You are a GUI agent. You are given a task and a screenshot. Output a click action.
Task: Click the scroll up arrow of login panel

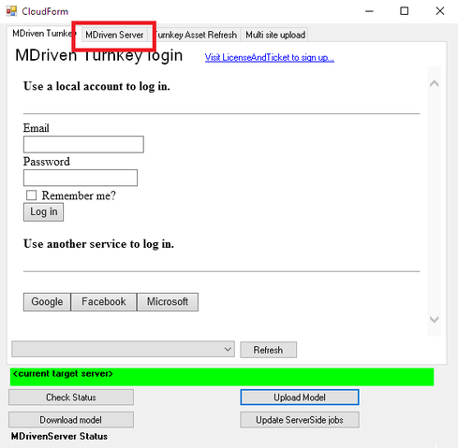coord(435,83)
